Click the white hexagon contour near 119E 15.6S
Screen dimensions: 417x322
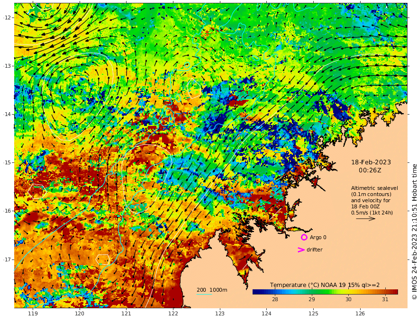(x=37, y=191)
